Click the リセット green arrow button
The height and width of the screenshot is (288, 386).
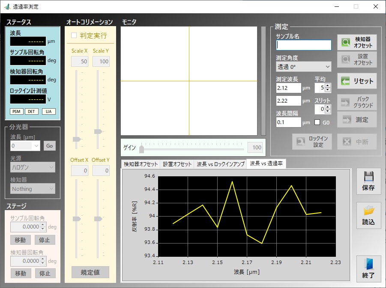coord(357,81)
